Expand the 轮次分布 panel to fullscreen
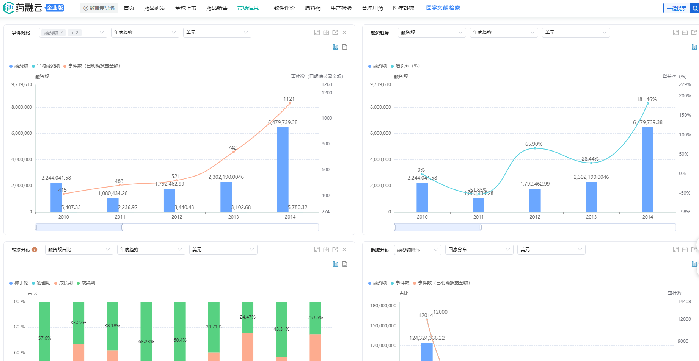 [317, 250]
